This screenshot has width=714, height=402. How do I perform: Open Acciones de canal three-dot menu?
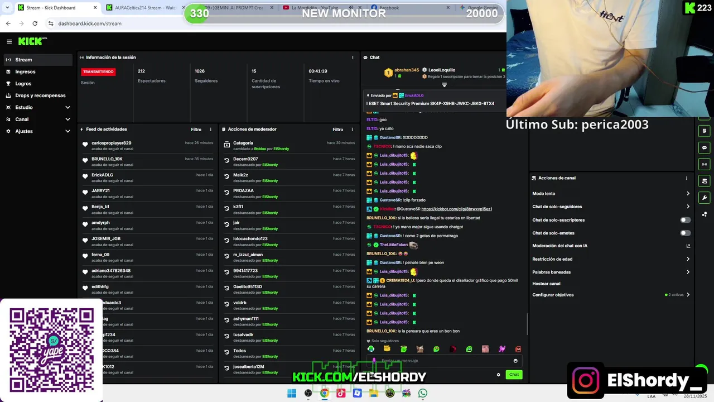pos(687,178)
